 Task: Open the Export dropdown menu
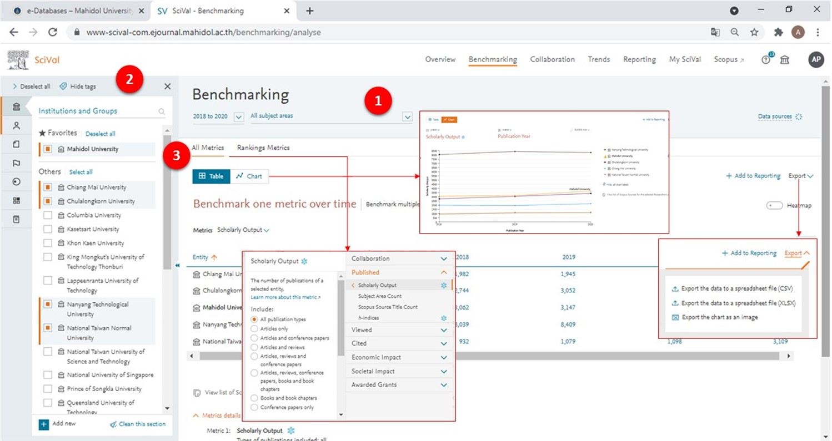point(800,176)
